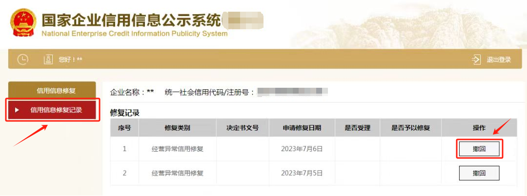This screenshot has width=527, height=196.
Task: Open the 信用信息修复 sidebar tab
Action: coord(52,91)
